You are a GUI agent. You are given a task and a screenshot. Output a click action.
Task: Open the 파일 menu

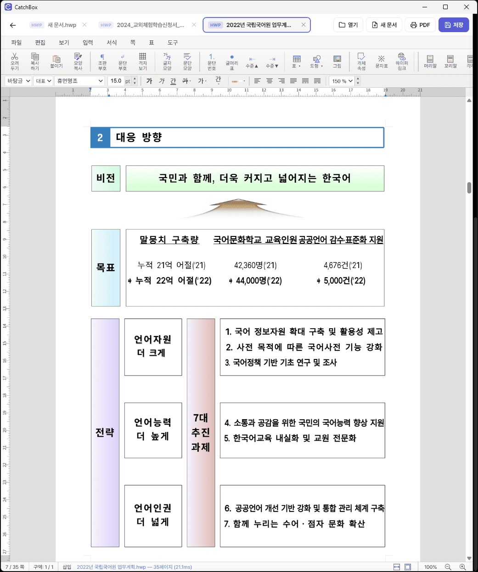(17, 42)
